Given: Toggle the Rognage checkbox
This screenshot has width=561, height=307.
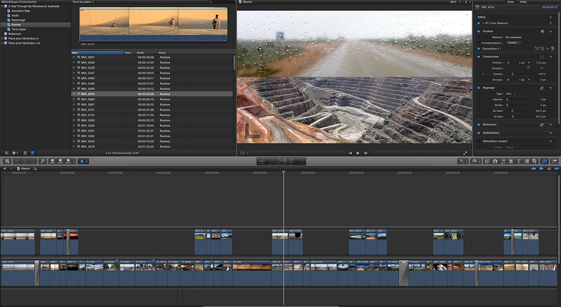Looking at the screenshot, I should tap(479, 88).
